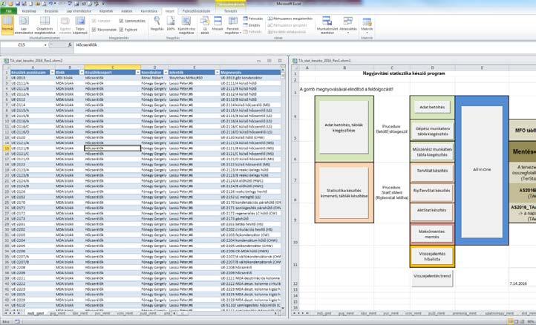Select the cell containing UE-2204
This screenshot has width=536, height=325.
pyautogui.click(x=32, y=240)
